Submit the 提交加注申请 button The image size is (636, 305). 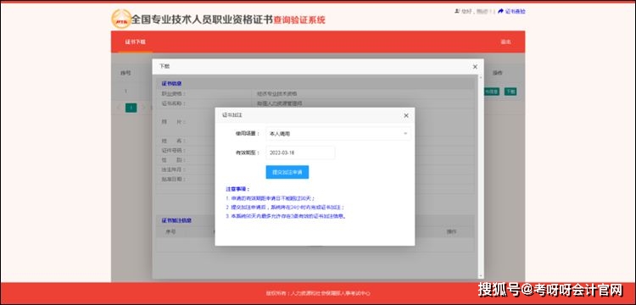(x=287, y=172)
